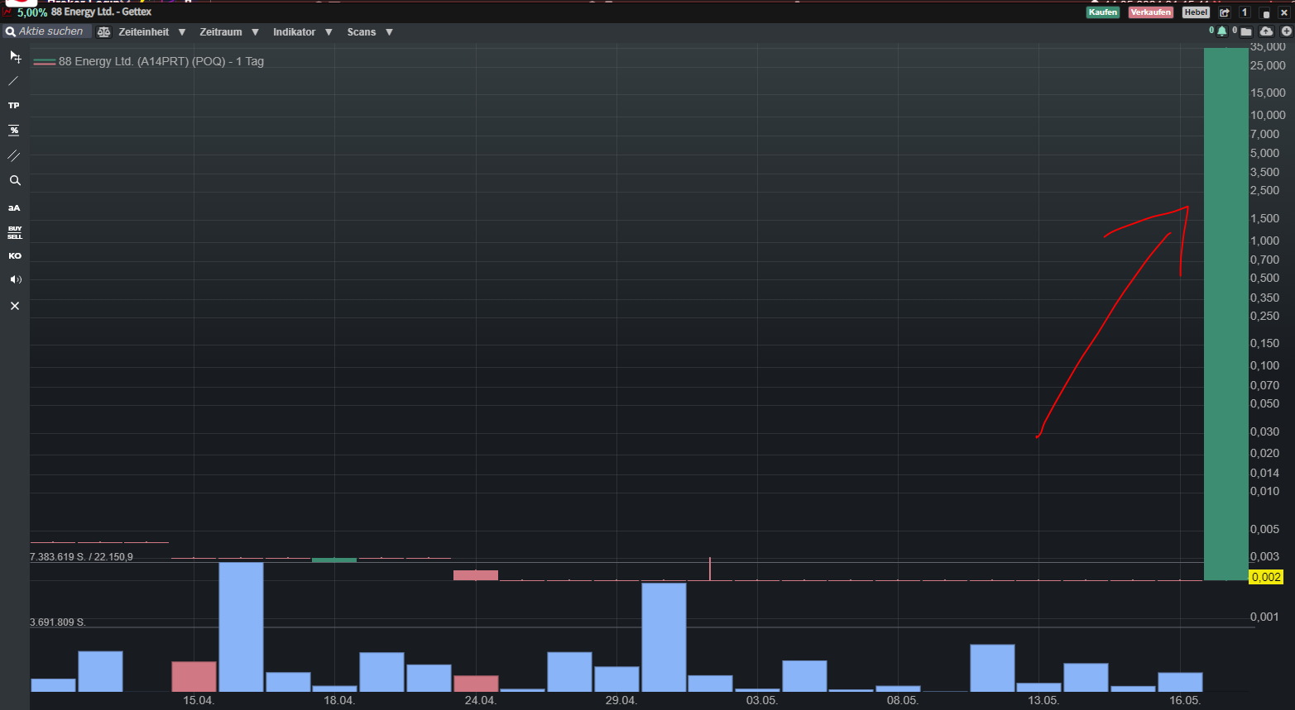Click the KO knockout products icon
The image size is (1295, 710).
coord(14,256)
